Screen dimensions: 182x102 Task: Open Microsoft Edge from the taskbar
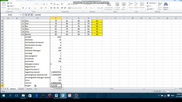point(37,95)
